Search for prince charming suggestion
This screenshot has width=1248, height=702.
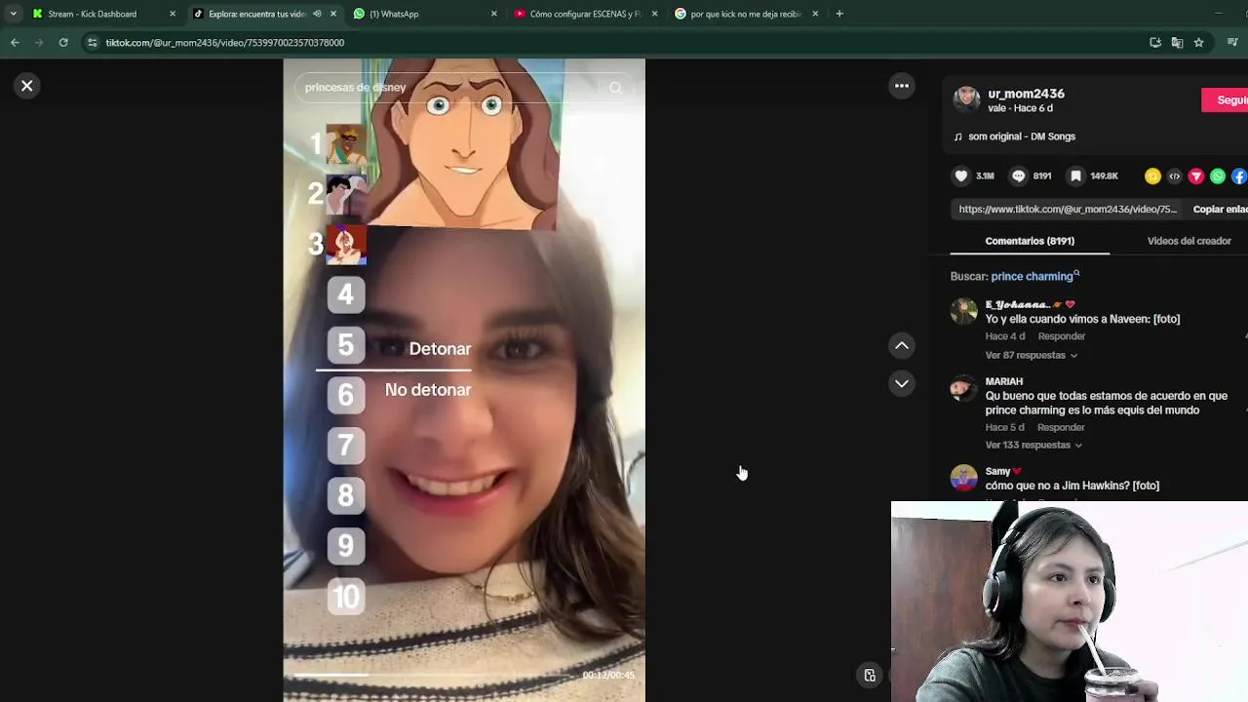click(x=1034, y=276)
